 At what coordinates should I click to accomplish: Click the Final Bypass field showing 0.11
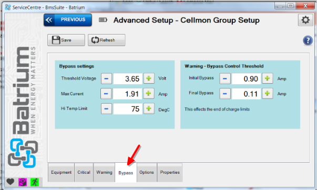coord(246,94)
